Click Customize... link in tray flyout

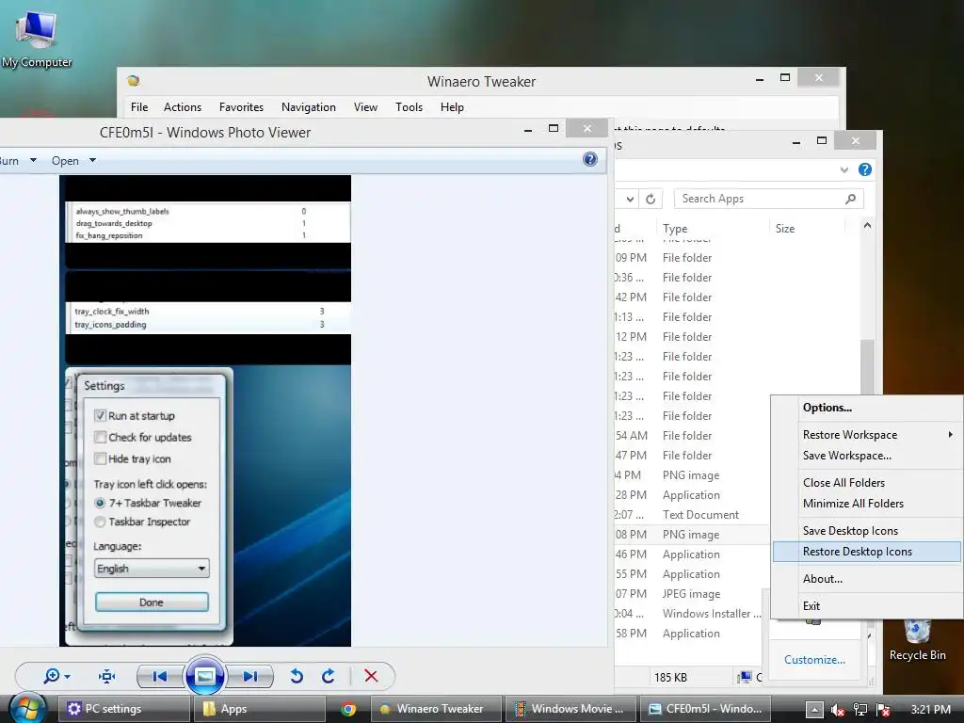point(814,660)
